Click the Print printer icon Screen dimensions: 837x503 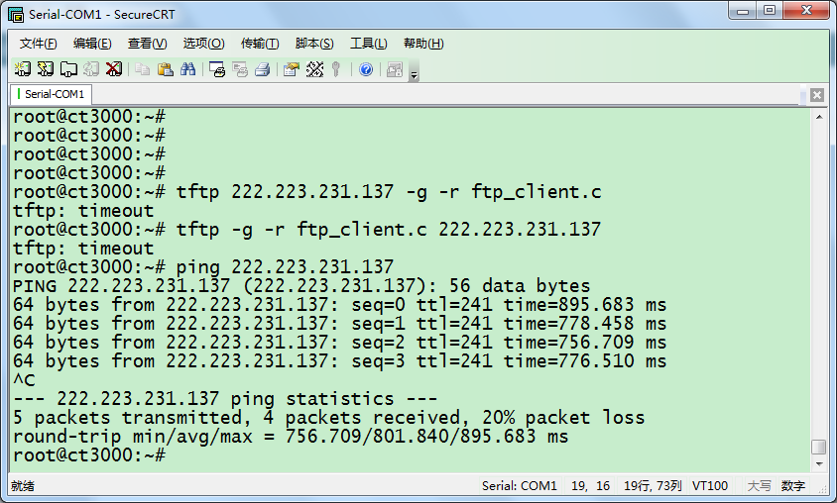(x=262, y=69)
